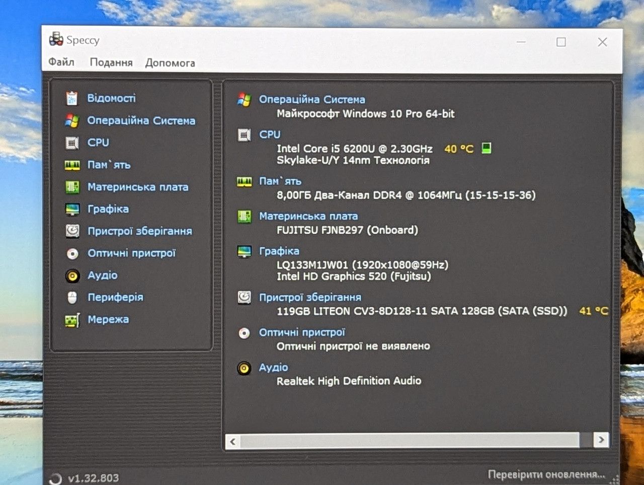Select the Пам'ять RAM icon in sidebar
Screen dimensions: 644x485
72,165
